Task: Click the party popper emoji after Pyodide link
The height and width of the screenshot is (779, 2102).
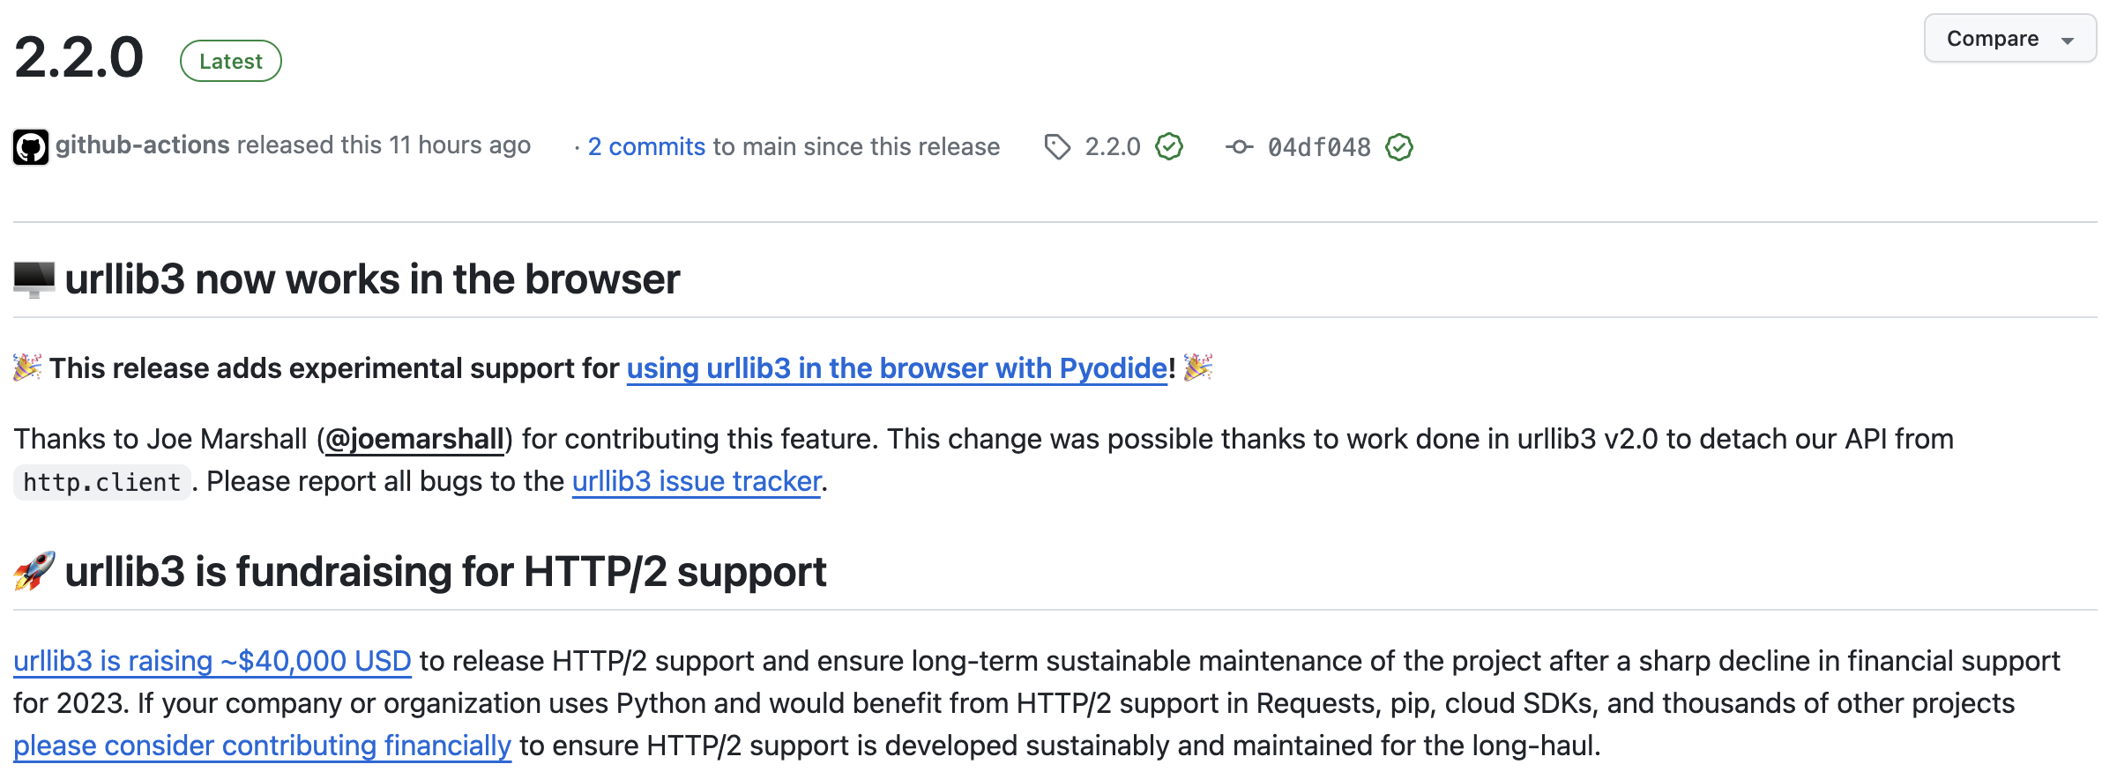Action: [x=1198, y=367]
